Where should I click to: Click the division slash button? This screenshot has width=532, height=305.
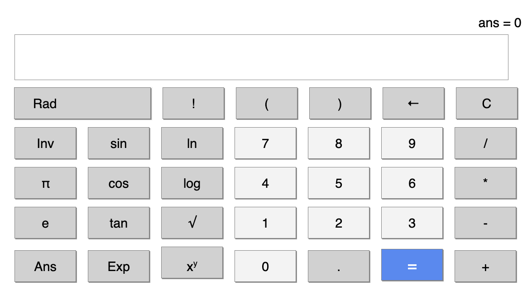[485, 143]
